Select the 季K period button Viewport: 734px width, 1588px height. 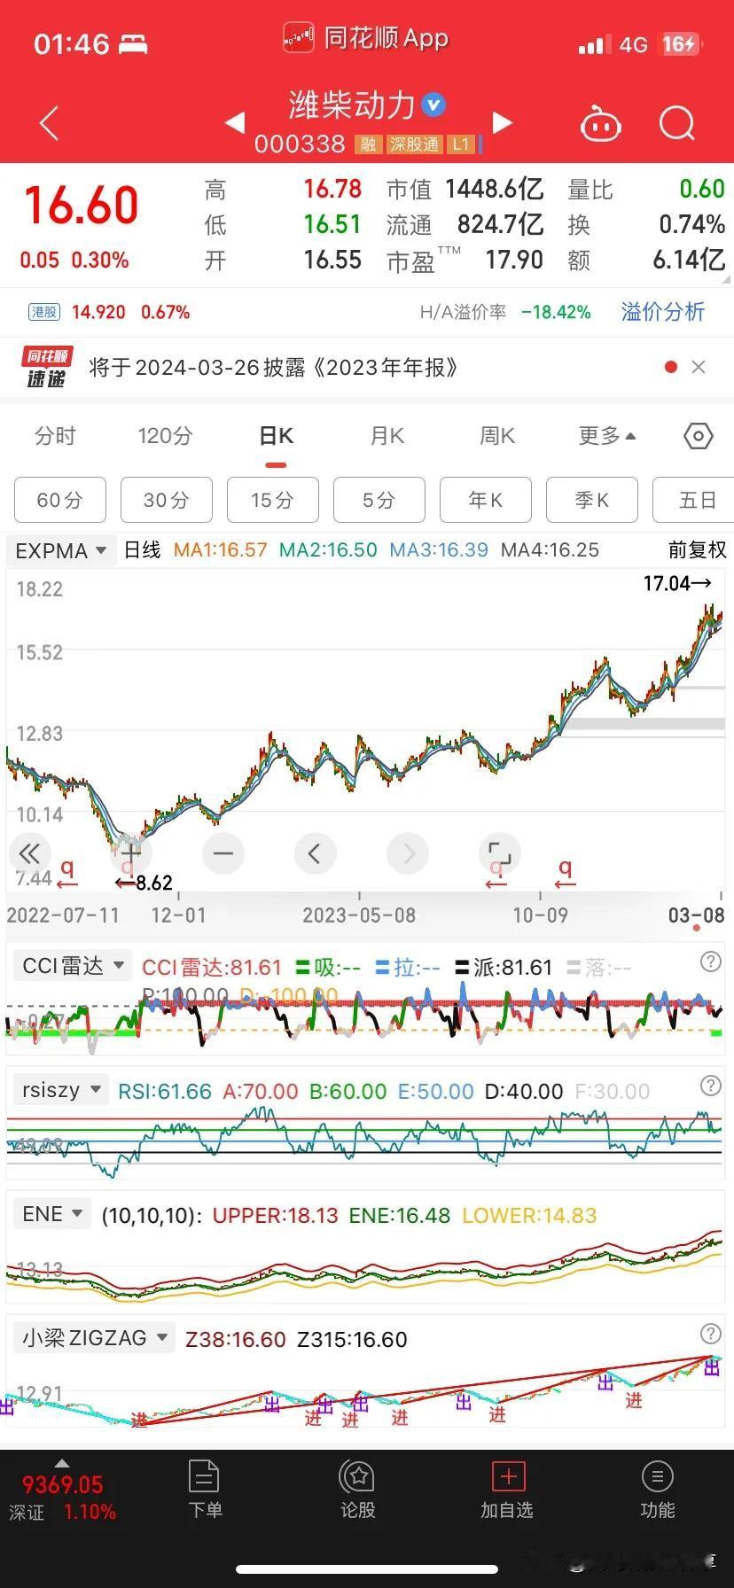pyautogui.click(x=592, y=500)
